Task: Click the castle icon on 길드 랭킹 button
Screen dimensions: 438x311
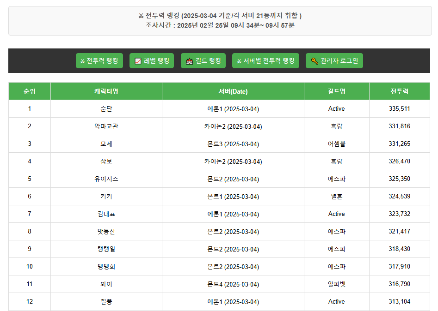Action: pyautogui.click(x=189, y=61)
